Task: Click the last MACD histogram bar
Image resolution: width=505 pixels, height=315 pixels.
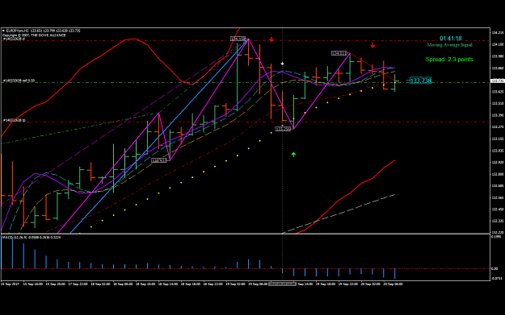Action: (x=395, y=274)
